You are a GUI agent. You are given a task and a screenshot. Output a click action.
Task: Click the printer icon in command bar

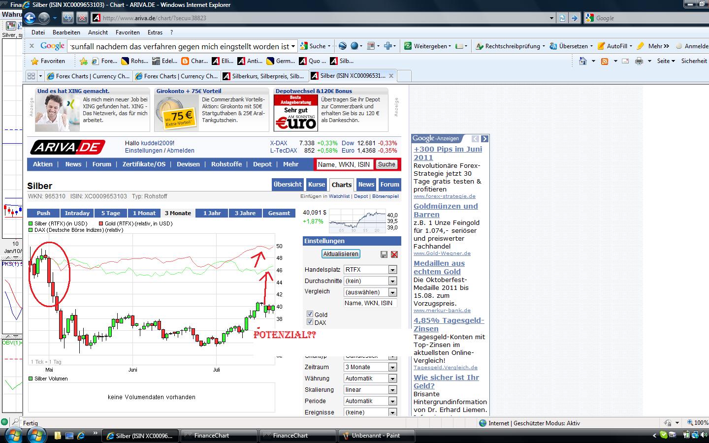pos(639,61)
